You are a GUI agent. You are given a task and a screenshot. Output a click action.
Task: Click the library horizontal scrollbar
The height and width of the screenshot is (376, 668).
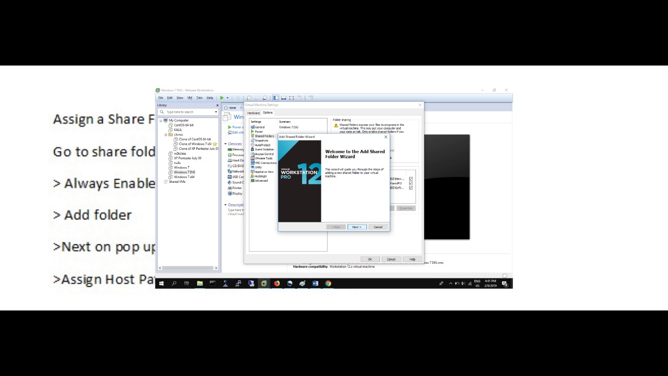[x=188, y=268]
